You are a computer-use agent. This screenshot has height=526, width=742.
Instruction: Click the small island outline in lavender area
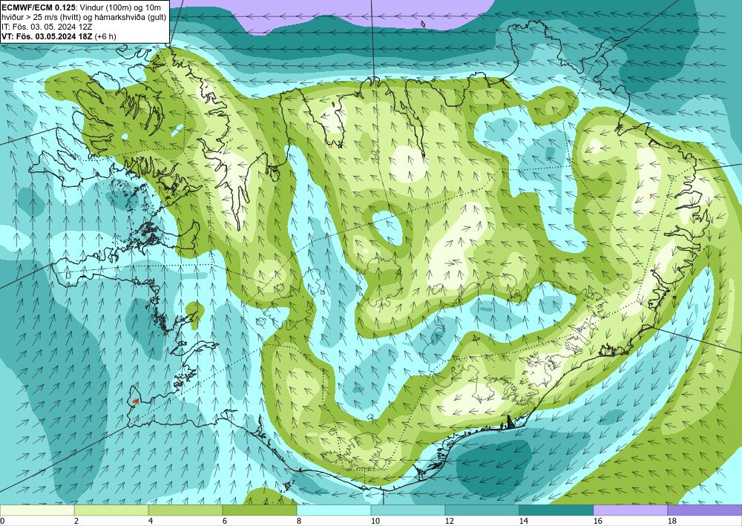point(423,23)
